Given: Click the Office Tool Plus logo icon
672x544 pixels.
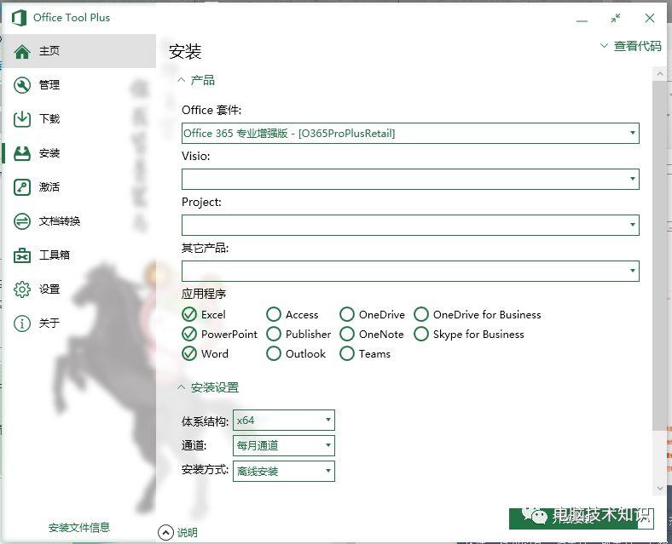Looking at the screenshot, I should coord(19,18).
